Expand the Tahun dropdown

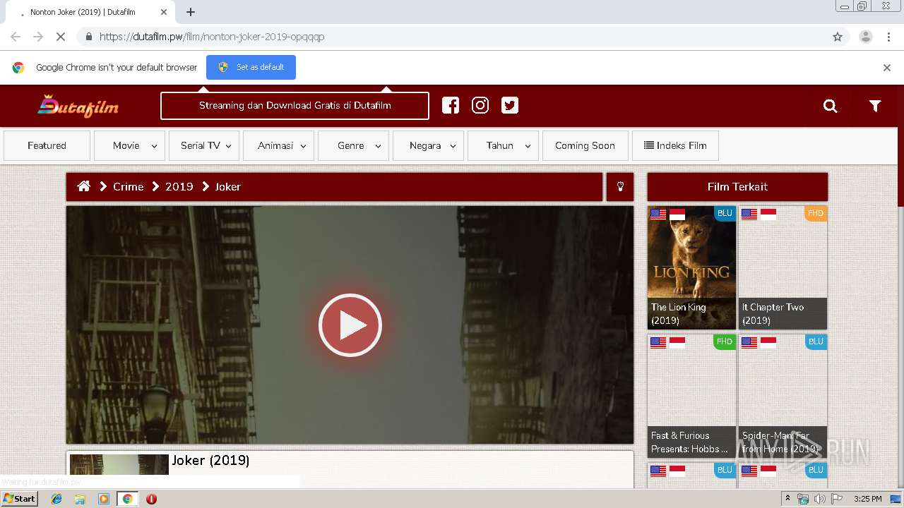tap(503, 145)
